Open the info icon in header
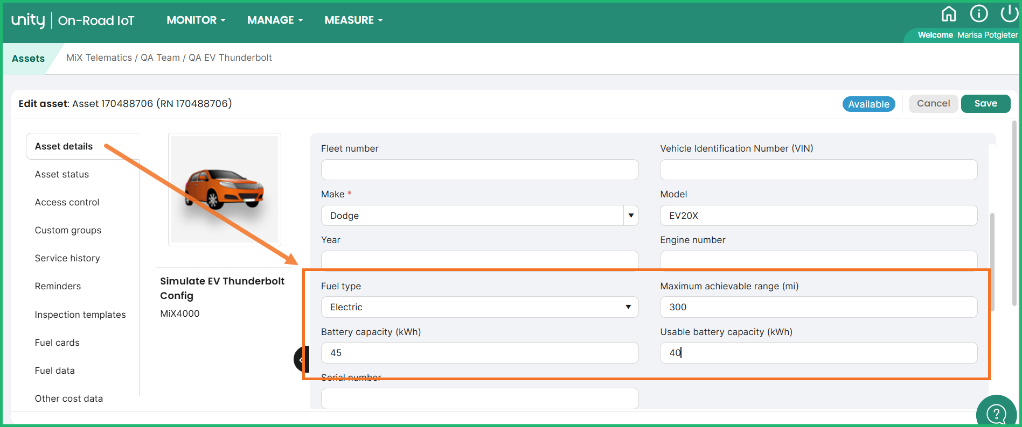The width and height of the screenshot is (1022, 427). (978, 13)
